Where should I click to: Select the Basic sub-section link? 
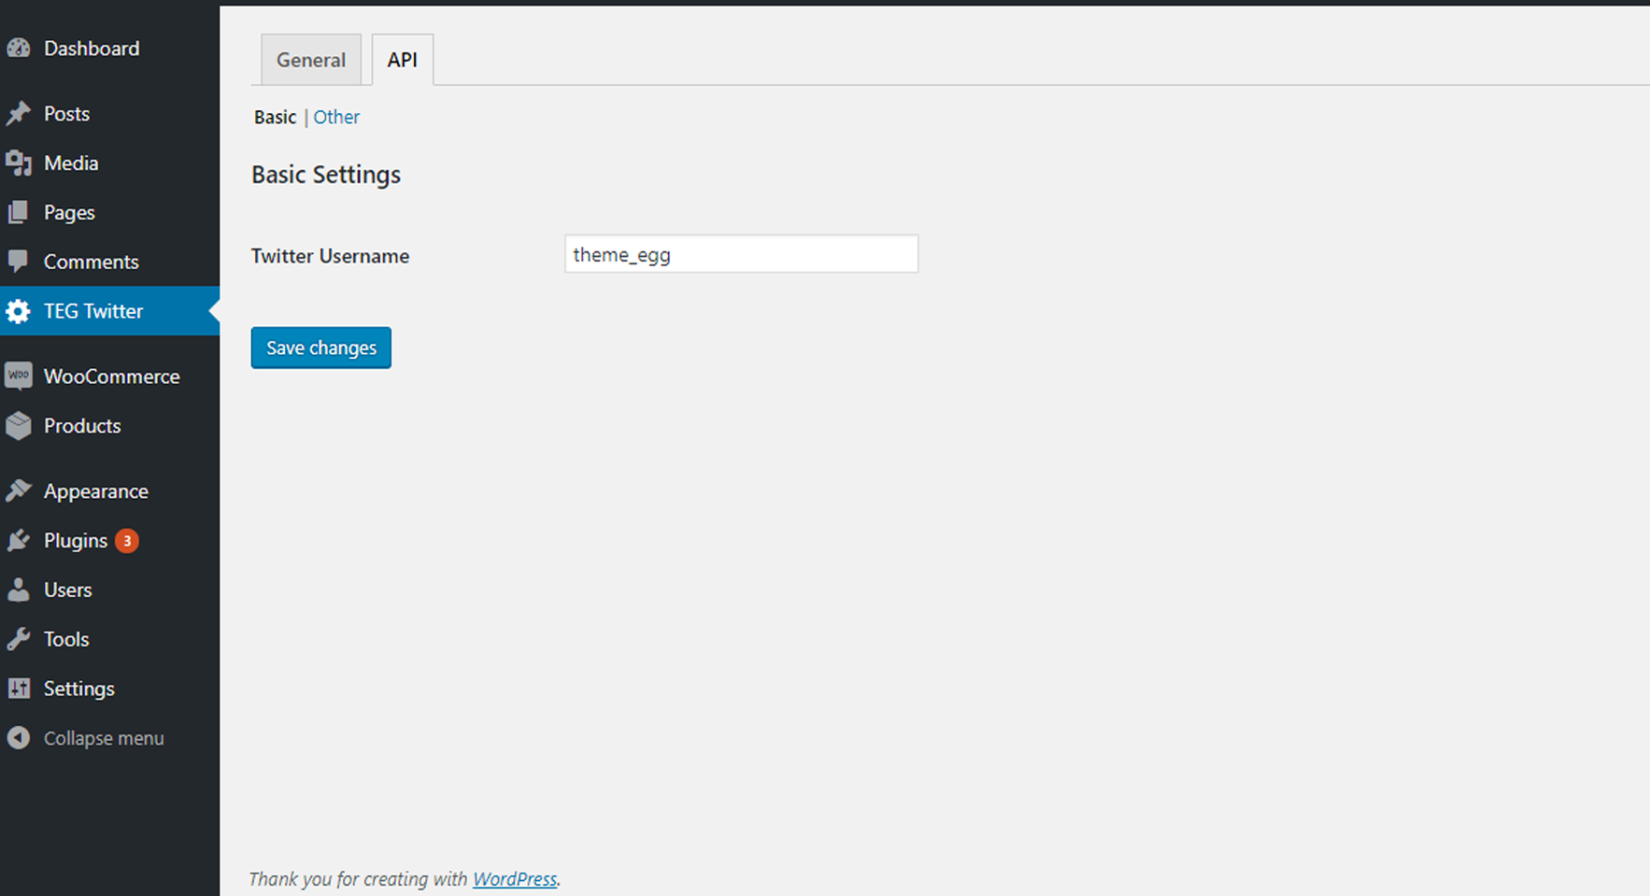pos(275,117)
